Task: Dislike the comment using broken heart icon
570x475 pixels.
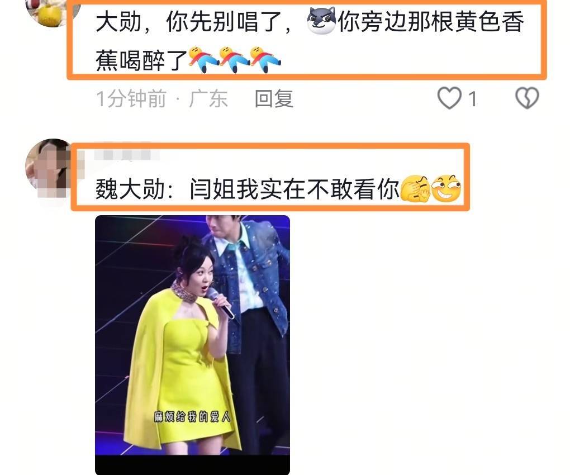Action: 527,98
